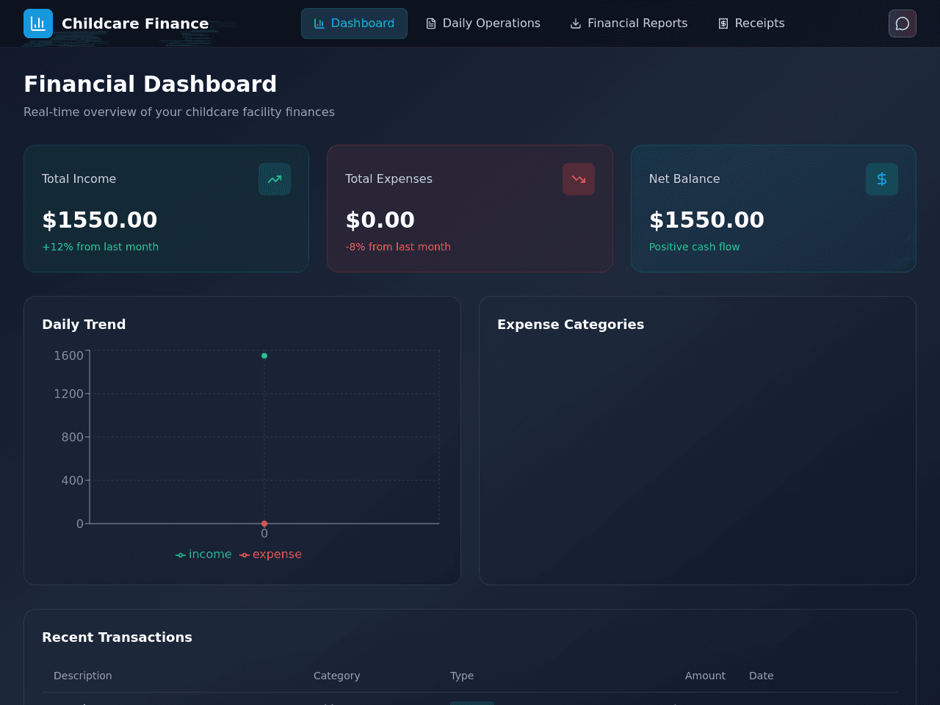Image resolution: width=940 pixels, height=705 pixels.
Task: Click the Amount column header
Action: click(x=705, y=676)
